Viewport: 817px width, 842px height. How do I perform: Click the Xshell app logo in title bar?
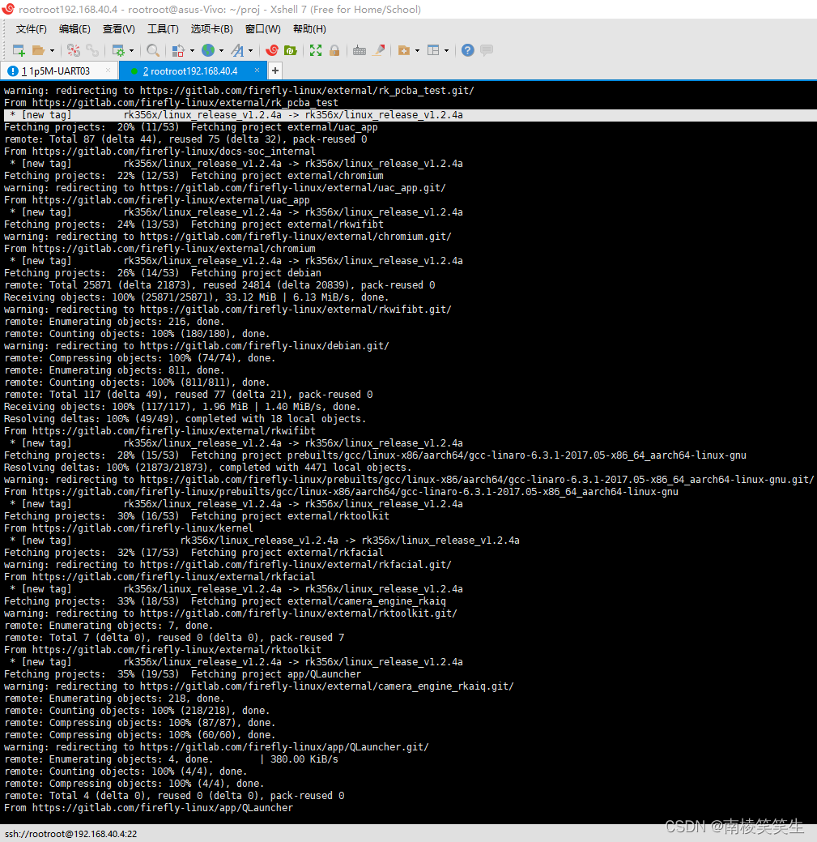tap(8, 9)
